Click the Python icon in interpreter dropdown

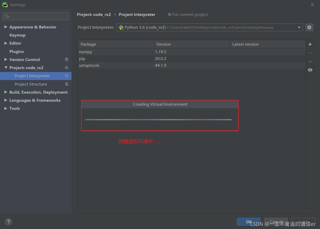point(121,27)
